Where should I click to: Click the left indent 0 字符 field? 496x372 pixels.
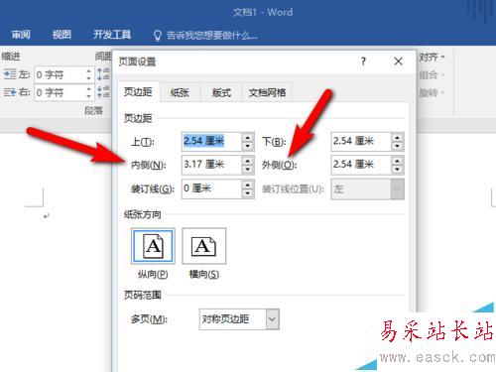[60, 74]
